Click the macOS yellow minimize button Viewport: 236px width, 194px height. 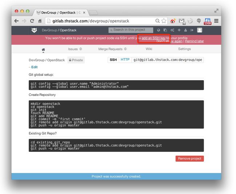pyautogui.click(x=22, y=11)
